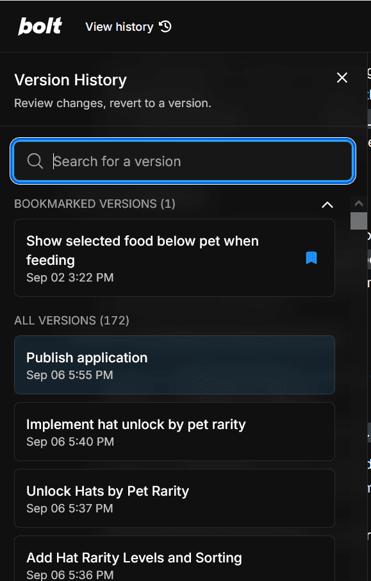Click the View history clock icon

(x=165, y=27)
